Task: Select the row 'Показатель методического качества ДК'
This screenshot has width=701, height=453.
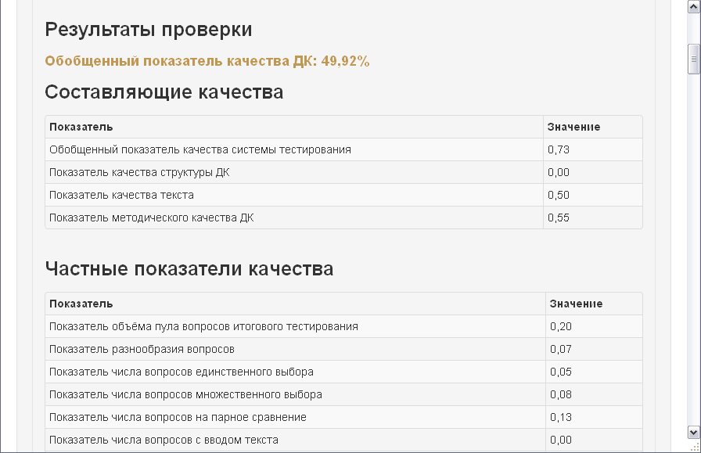Action: (343, 218)
